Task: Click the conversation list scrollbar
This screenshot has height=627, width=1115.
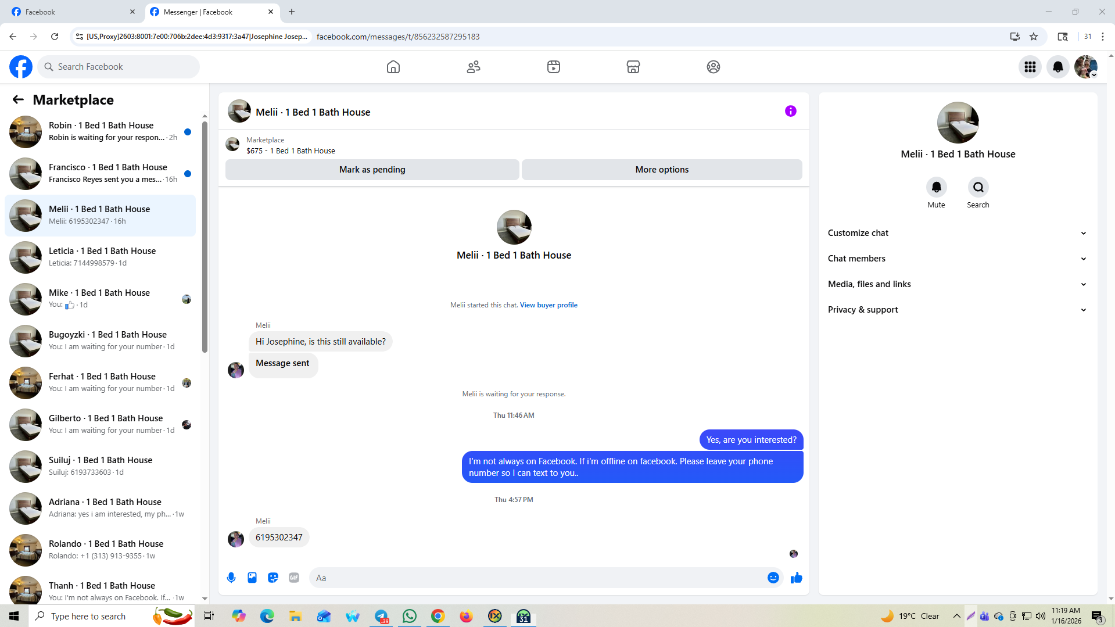Action: [205, 237]
